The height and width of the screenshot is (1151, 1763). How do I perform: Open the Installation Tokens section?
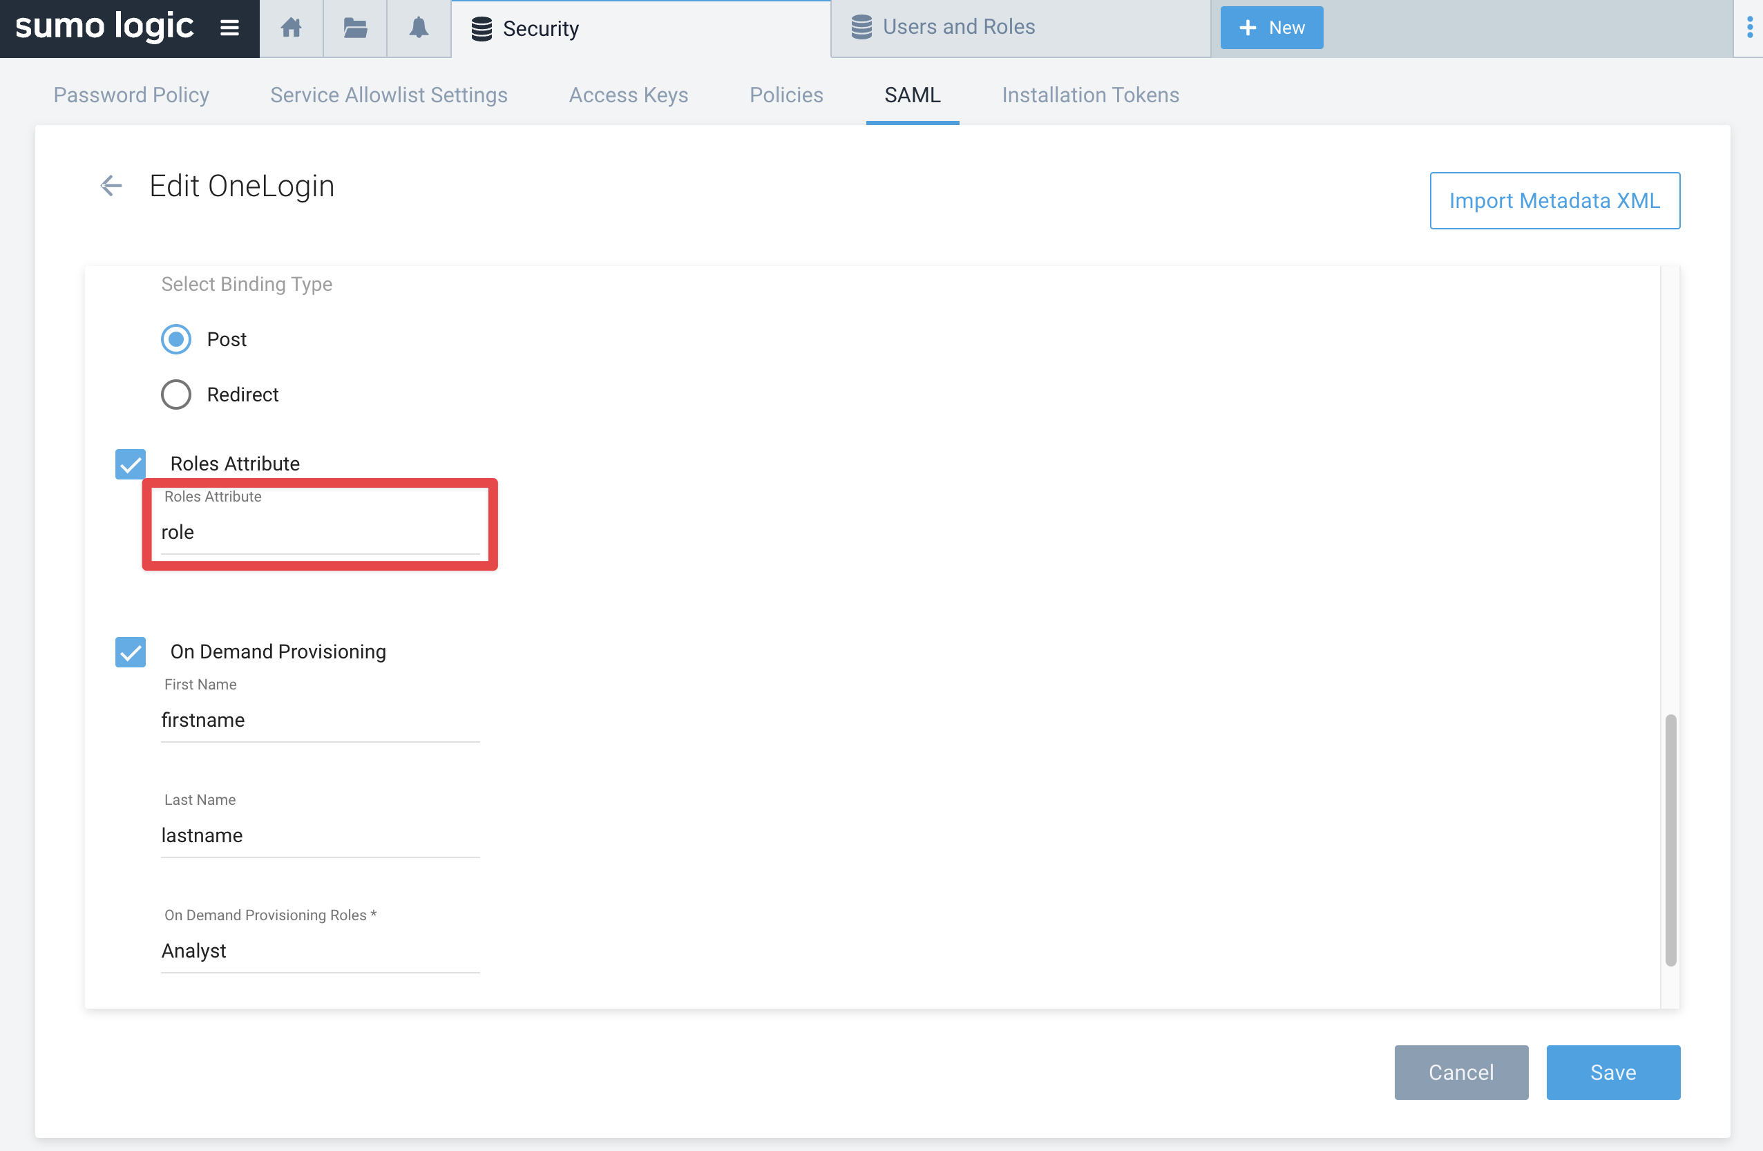coord(1090,95)
